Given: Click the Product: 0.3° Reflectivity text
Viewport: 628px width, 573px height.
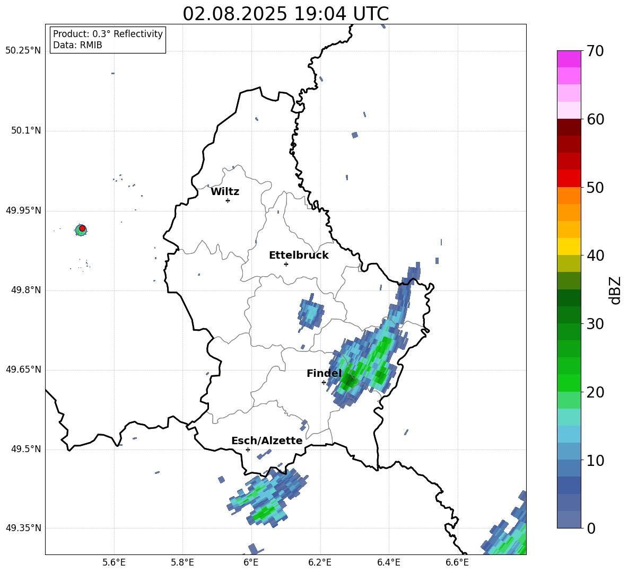Looking at the screenshot, I should coord(108,34).
